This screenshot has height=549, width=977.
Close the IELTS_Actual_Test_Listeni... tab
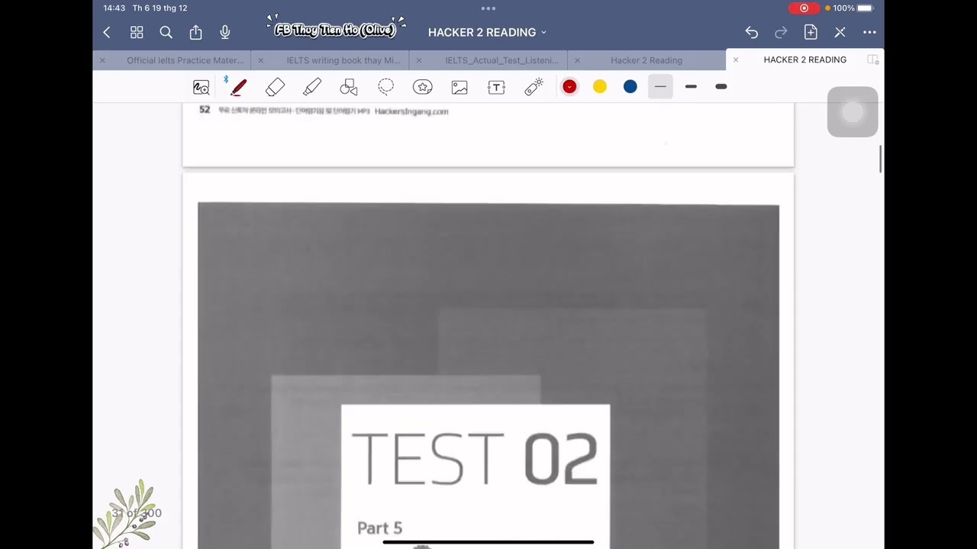point(419,60)
